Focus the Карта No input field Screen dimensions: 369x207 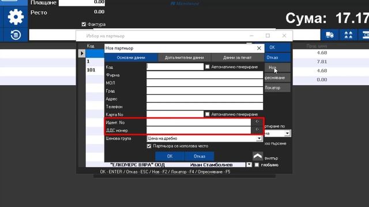pos(175,114)
